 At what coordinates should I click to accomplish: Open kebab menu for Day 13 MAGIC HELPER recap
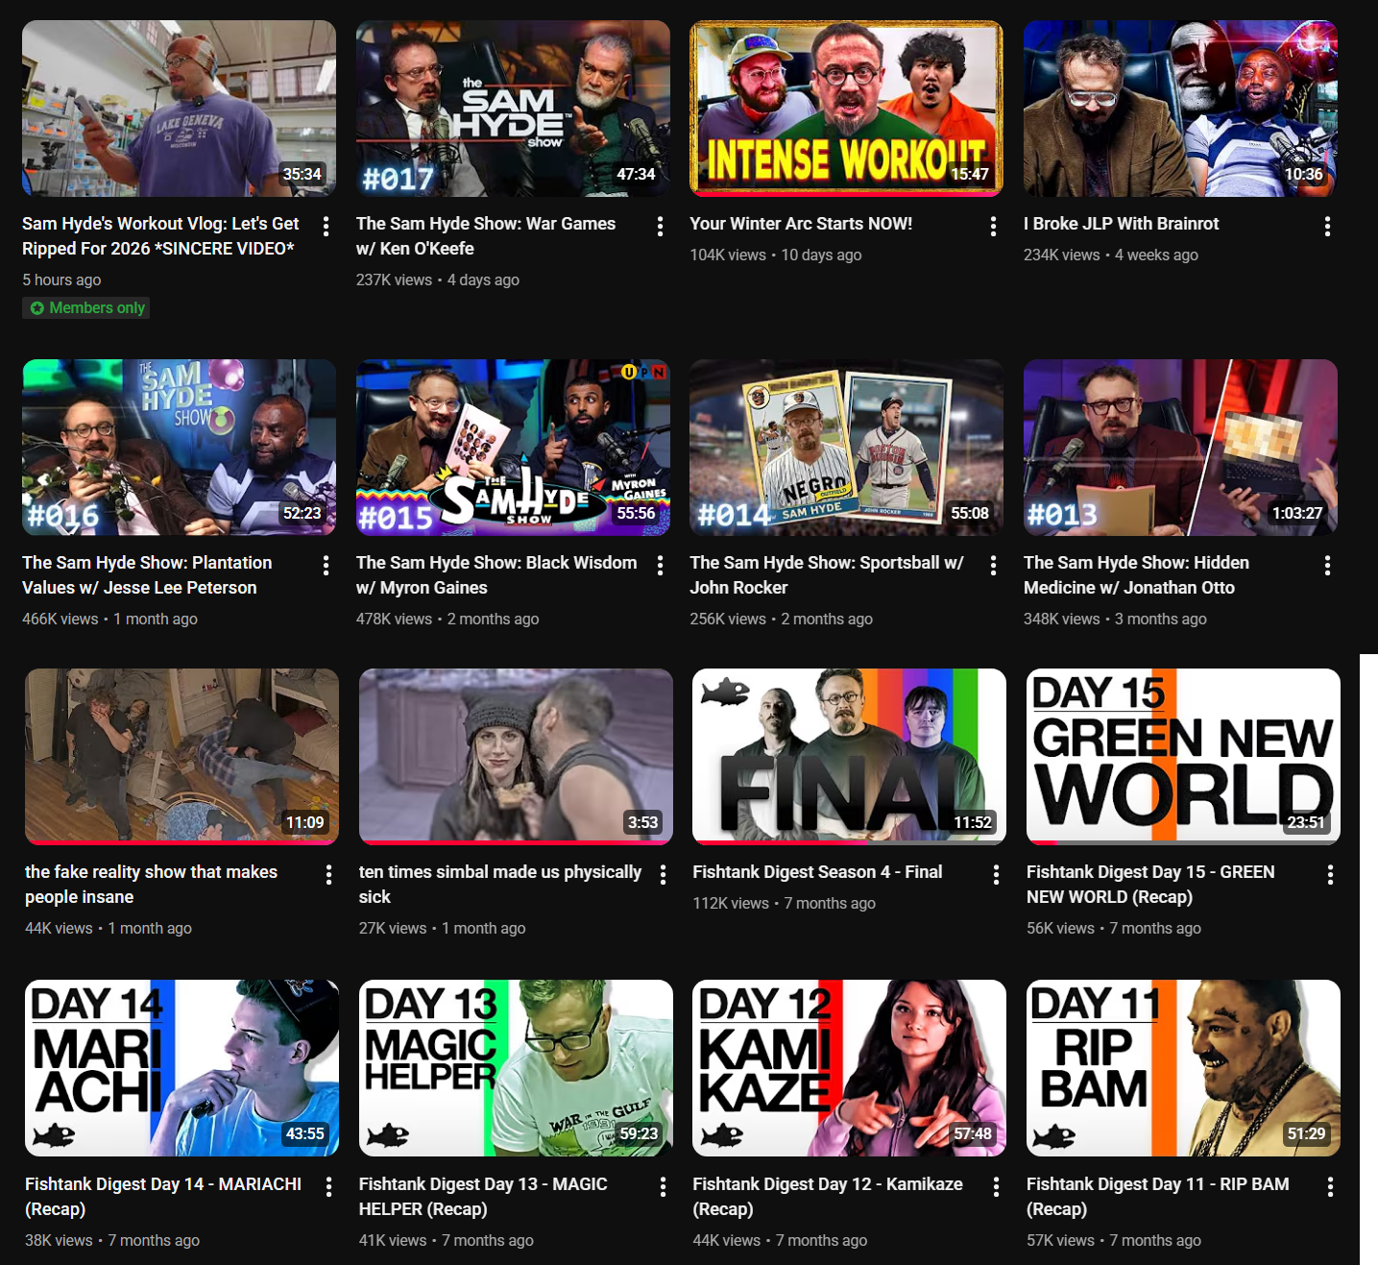(x=663, y=1186)
